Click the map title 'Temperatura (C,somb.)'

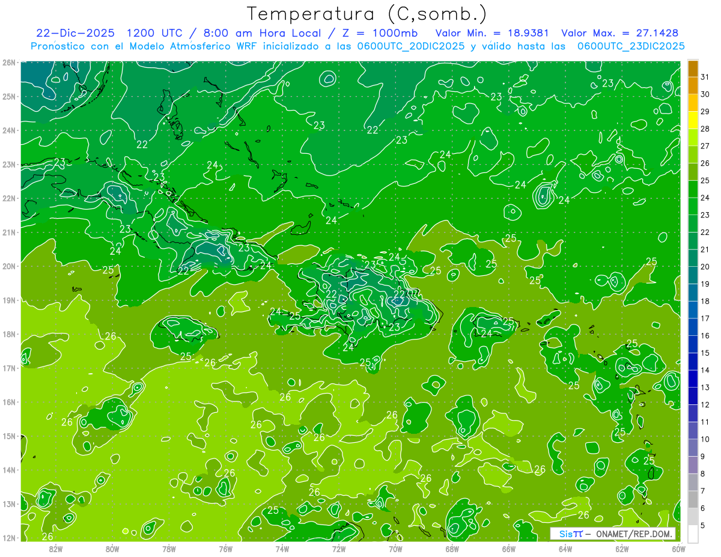(367, 13)
